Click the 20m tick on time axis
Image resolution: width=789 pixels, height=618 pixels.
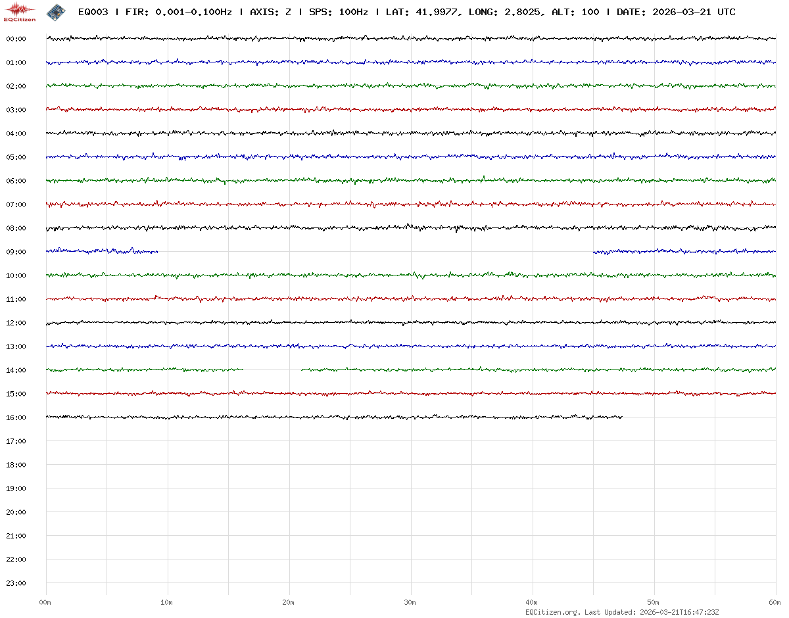tap(289, 602)
